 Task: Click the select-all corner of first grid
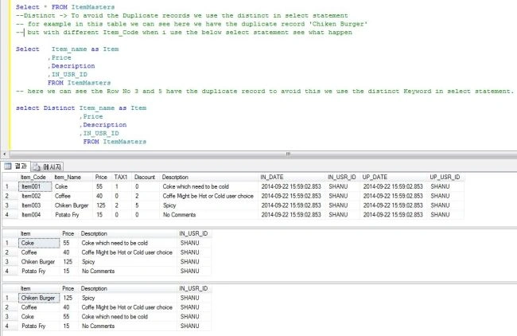[x=10, y=178]
